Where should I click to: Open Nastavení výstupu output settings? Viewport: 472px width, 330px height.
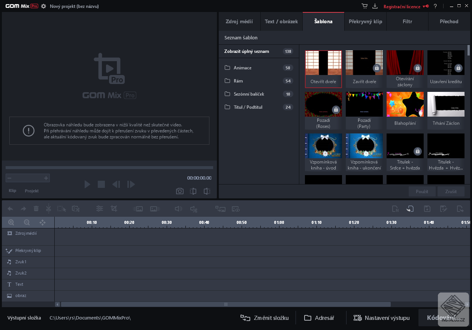(382, 318)
